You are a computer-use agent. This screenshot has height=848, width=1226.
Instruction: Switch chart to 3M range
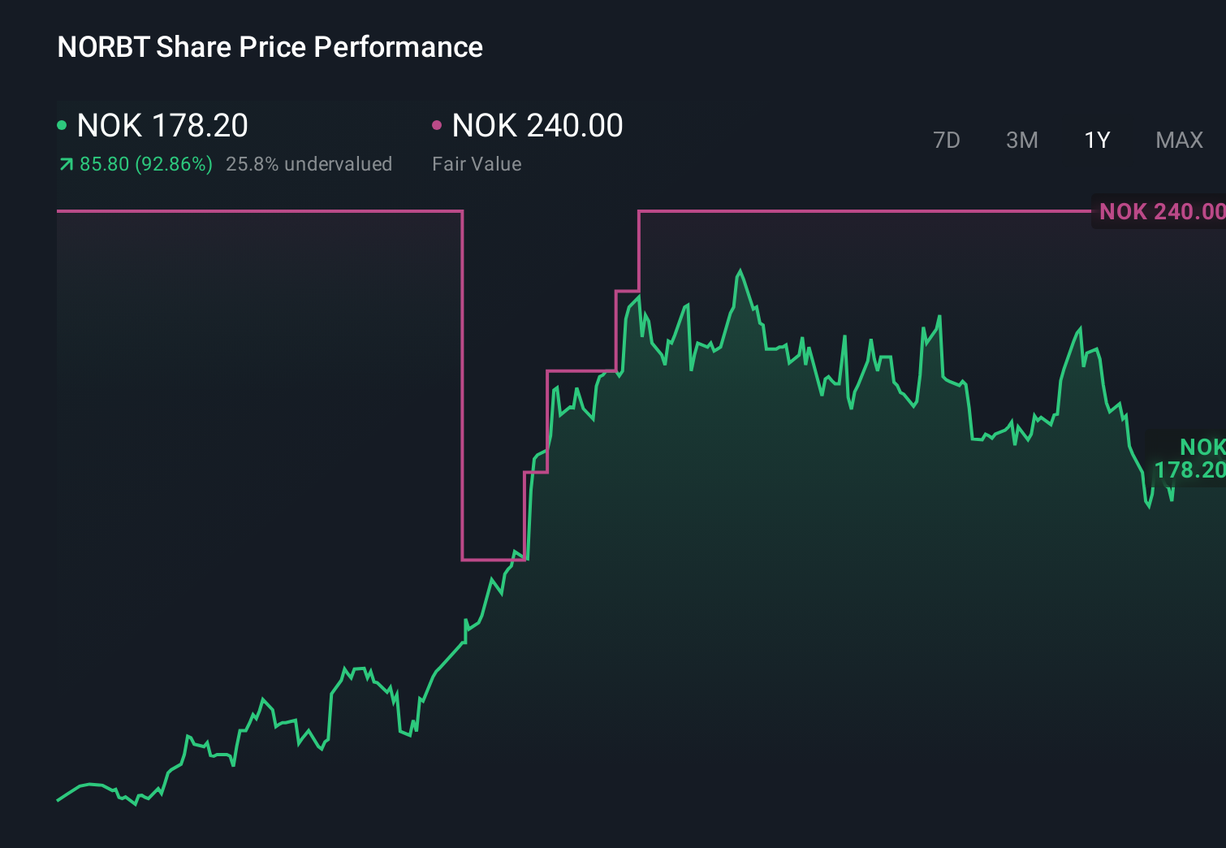(1021, 140)
